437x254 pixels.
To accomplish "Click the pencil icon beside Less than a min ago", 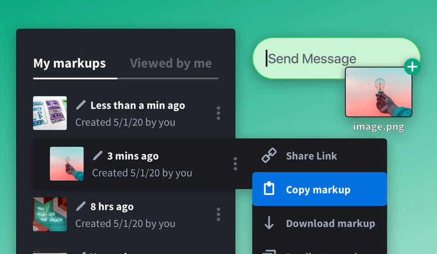I will coord(81,105).
